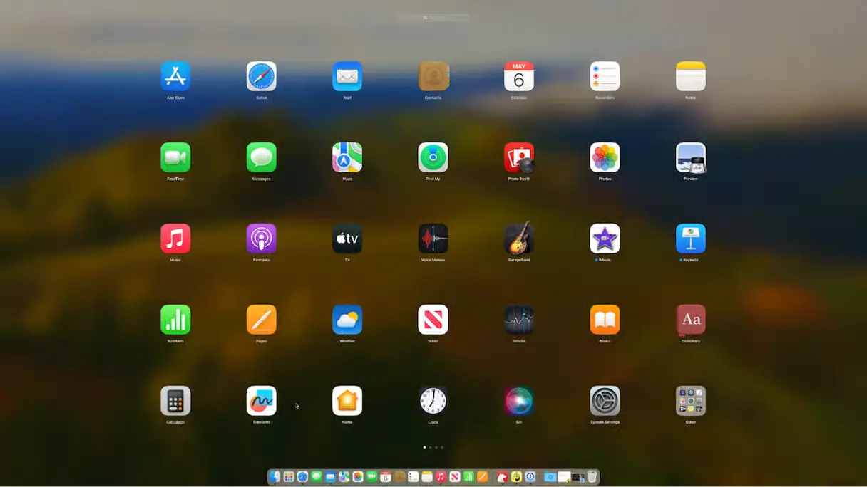867x487 pixels.
Task: Launch Numbers
Action: [x=175, y=320]
